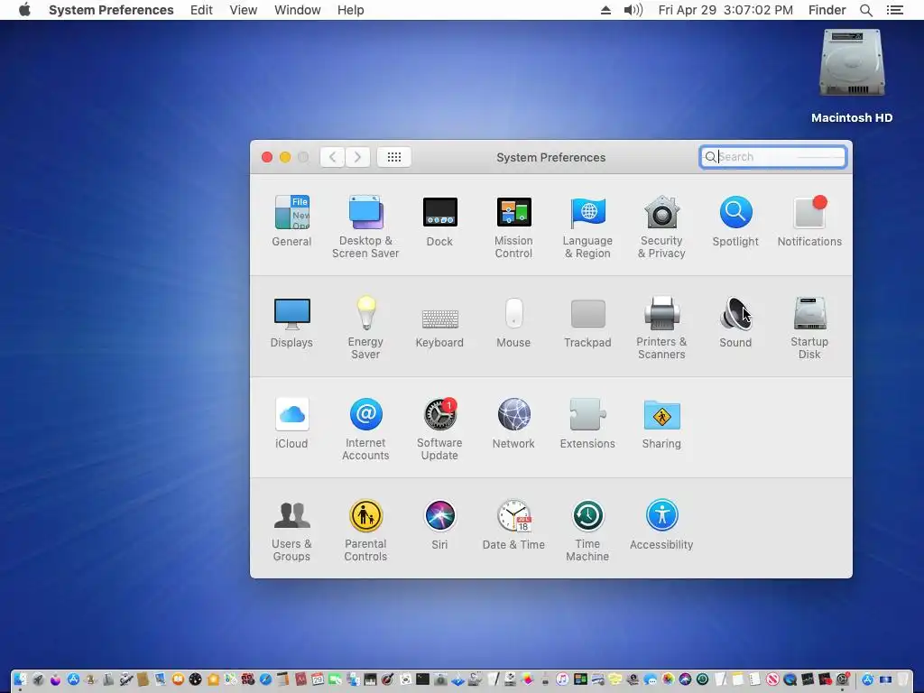This screenshot has width=924, height=693.
Task: Open Calendar from the Dock
Action: pyautogui.click(x=318, y=679)
